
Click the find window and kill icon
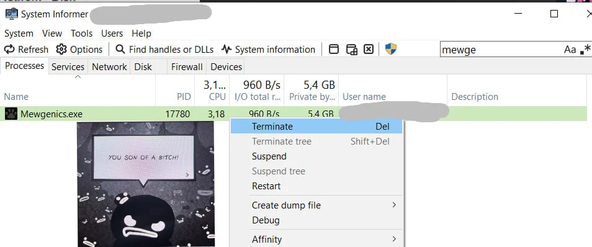[x=369, y=49]
